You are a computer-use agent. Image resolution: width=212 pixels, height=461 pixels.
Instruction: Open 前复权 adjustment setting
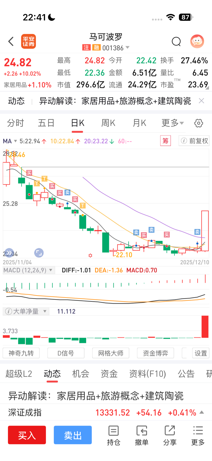(x=194, y=141)
